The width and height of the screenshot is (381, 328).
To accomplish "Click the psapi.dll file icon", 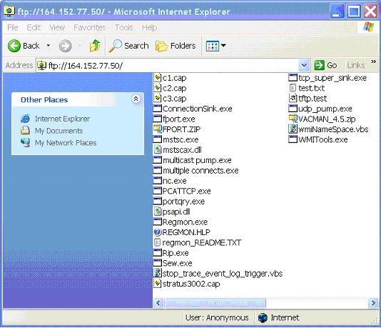I will point(158,212).
